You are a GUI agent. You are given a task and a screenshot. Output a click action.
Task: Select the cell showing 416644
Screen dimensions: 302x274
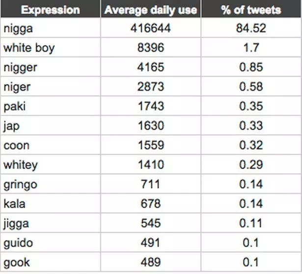[151, 27]
